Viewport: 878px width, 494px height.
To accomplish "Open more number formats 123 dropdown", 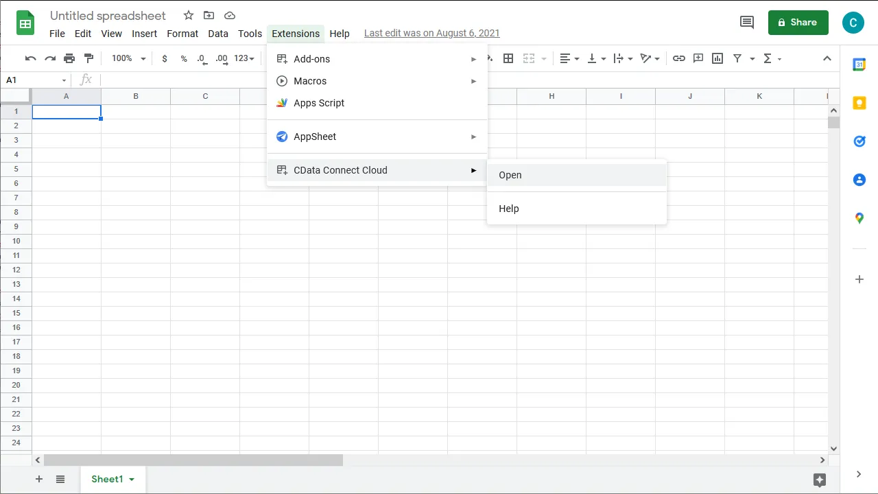I will (x=244, y=58).
